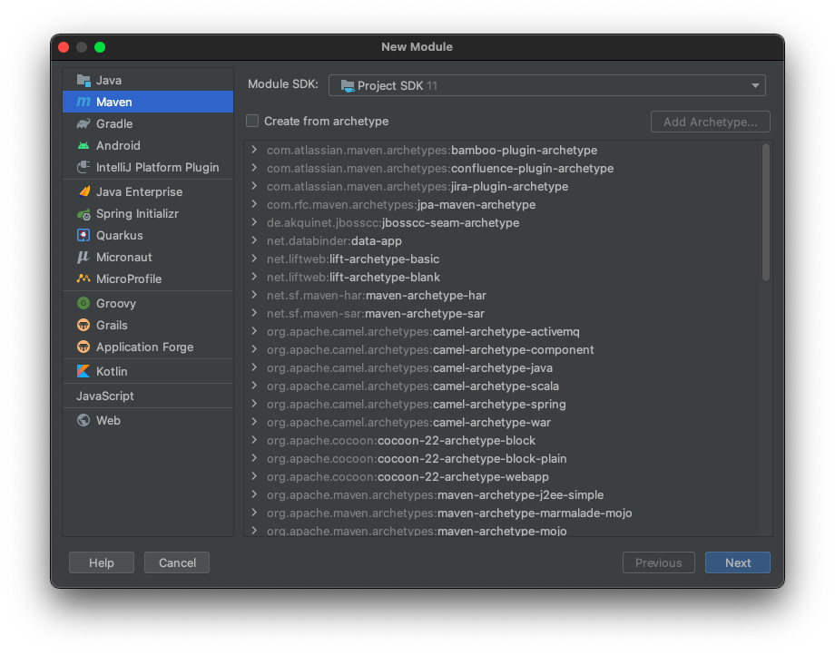Select the Grails icon
835x655 pixels.
(x=83, y=325)
